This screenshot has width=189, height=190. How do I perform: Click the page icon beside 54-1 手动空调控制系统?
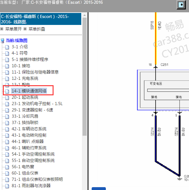tap(7, 154)
